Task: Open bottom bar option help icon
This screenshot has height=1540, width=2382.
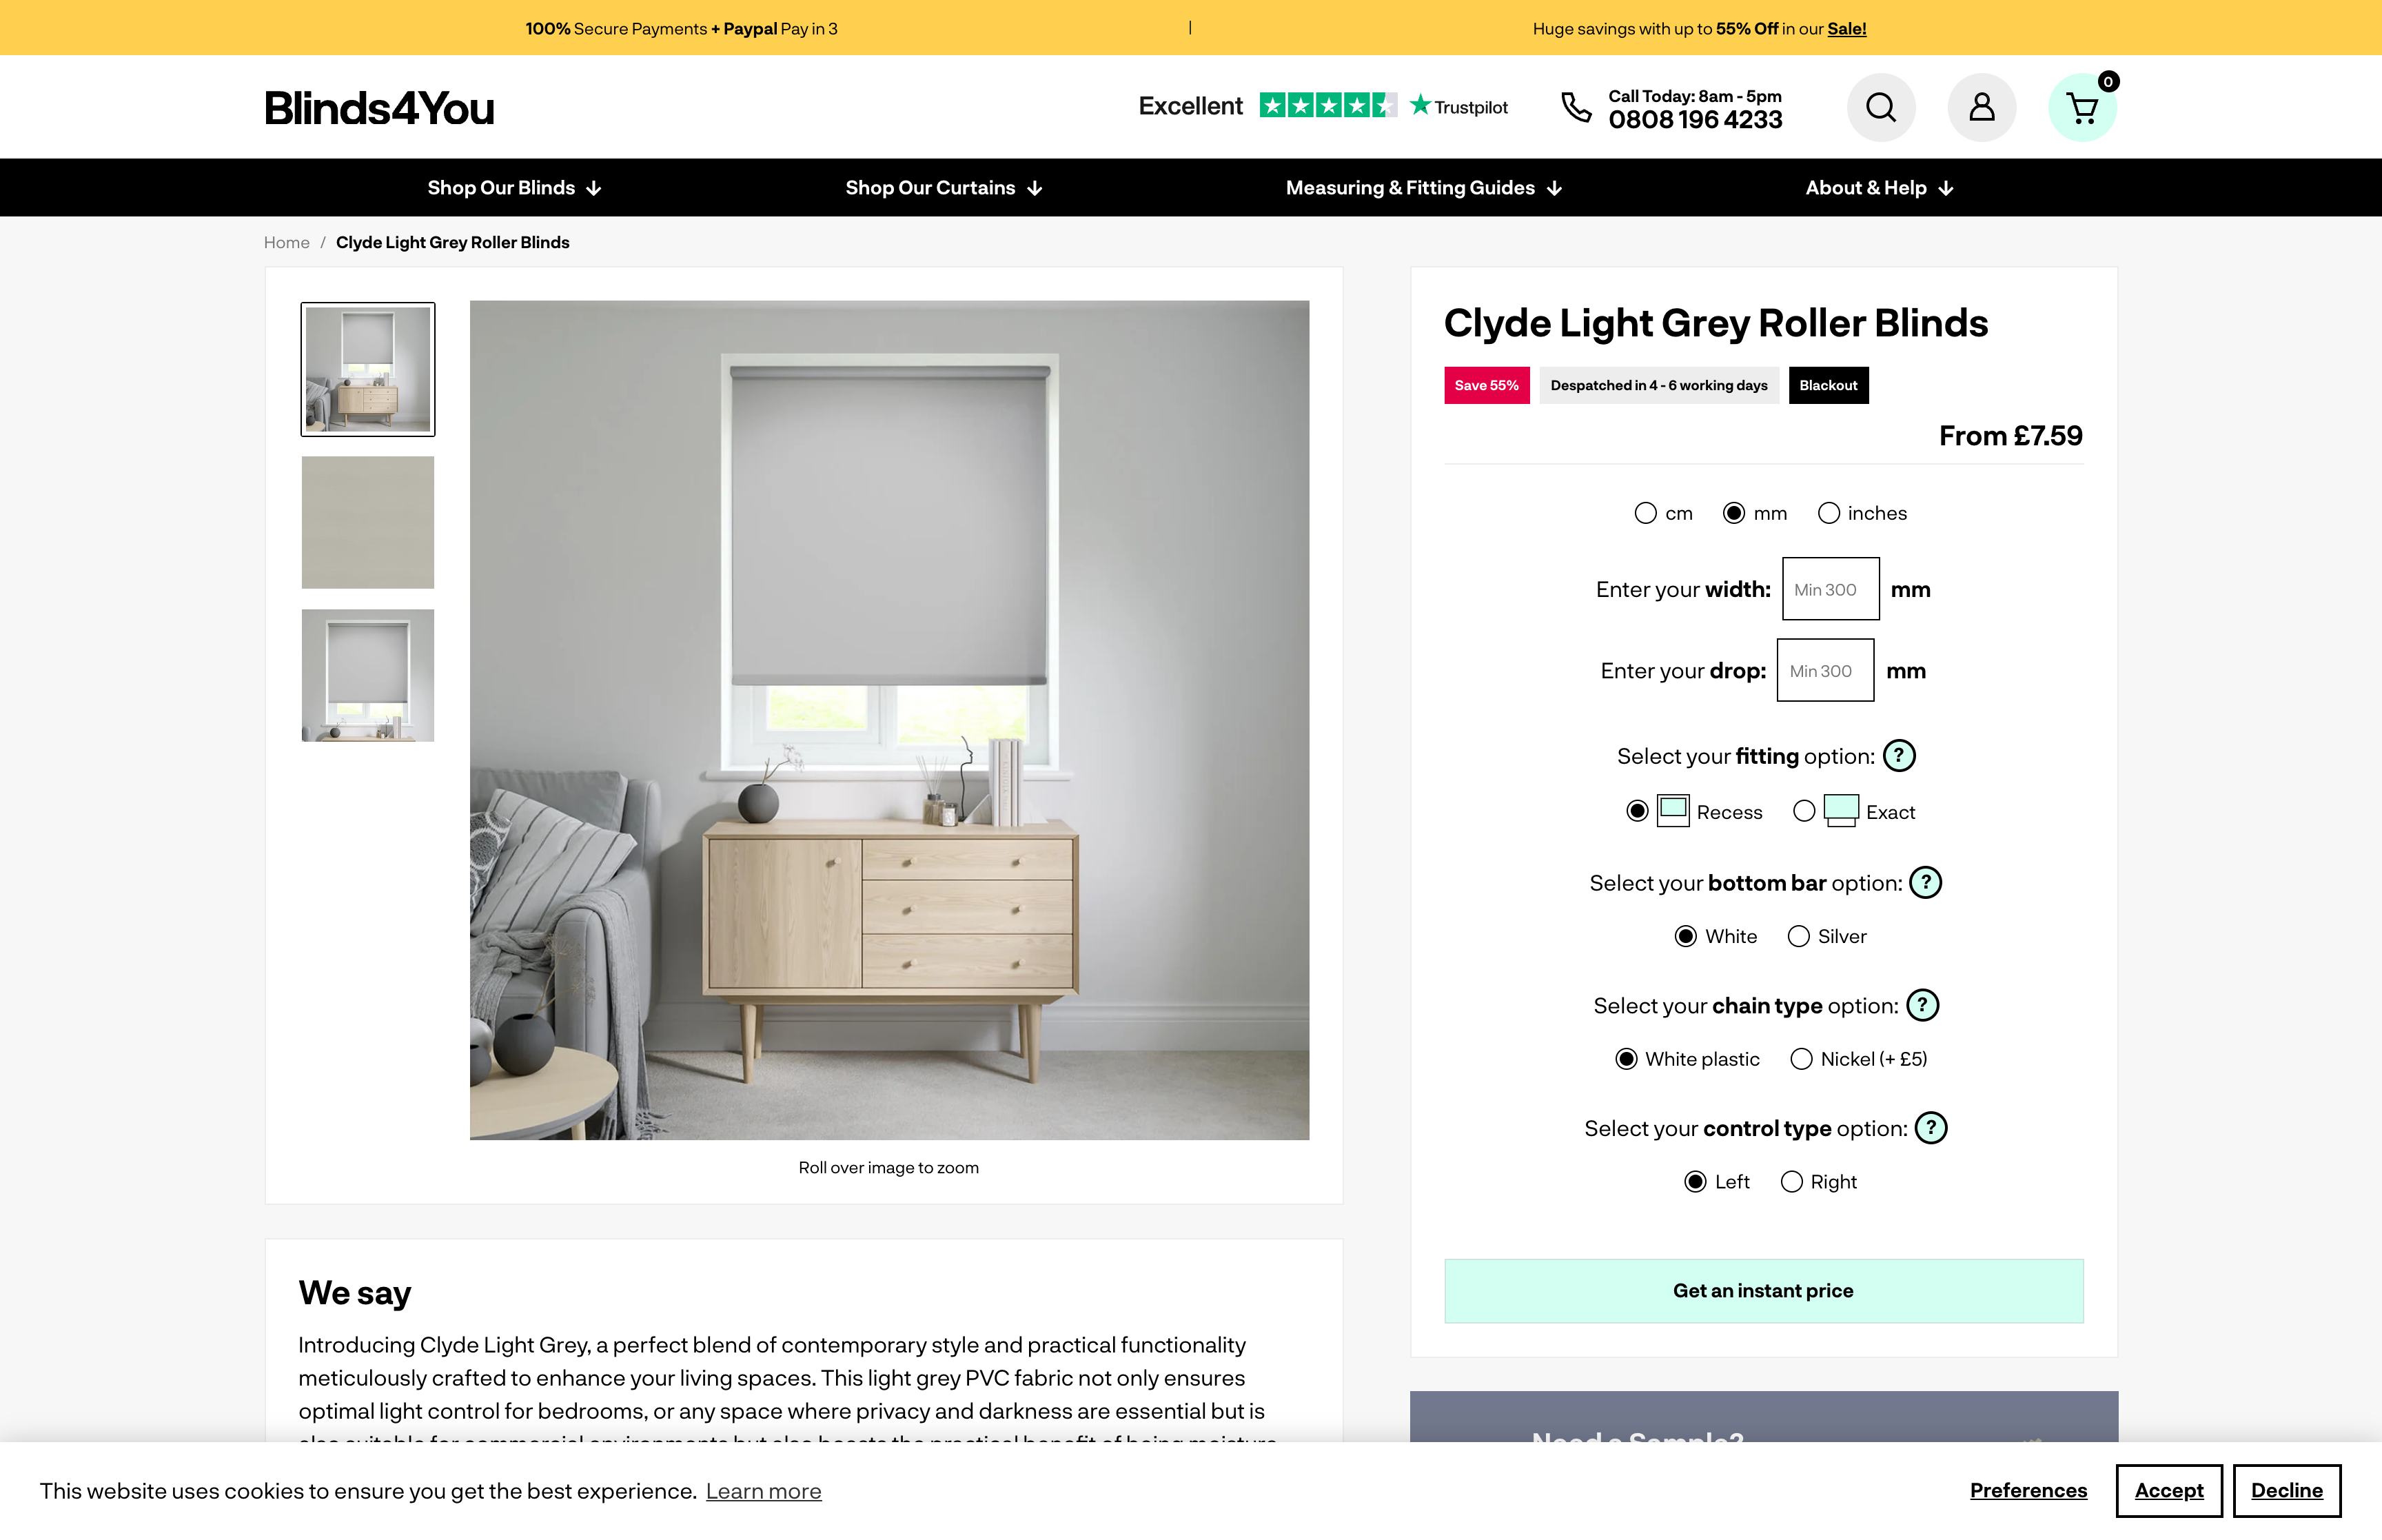Action: pyautogui.click(x=1925, y=882)
